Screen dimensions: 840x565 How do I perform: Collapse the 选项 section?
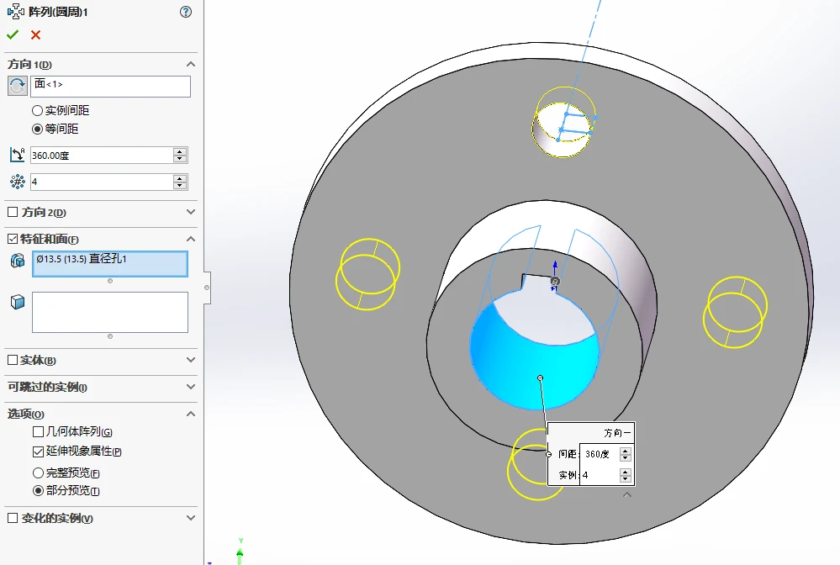[x=191, y=414]
